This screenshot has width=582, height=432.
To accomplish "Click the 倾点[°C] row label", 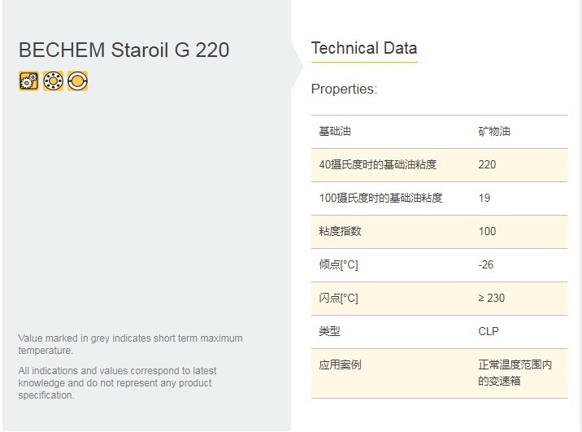I will coord(338,264).
